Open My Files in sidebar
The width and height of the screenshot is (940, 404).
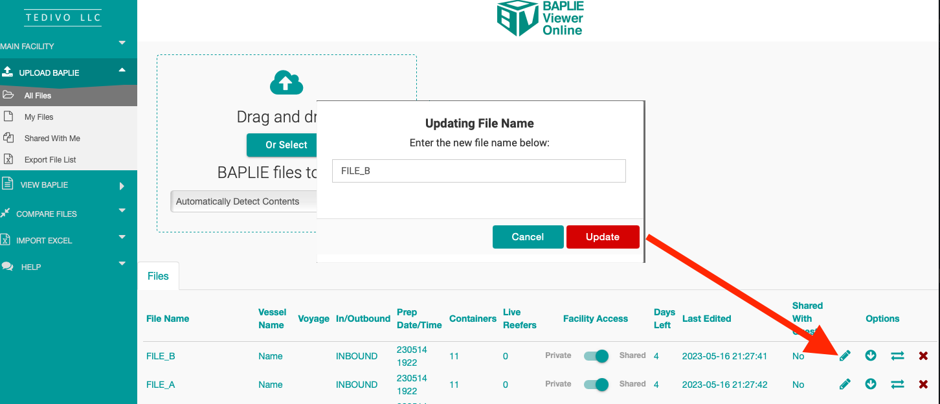pos(39,117)
